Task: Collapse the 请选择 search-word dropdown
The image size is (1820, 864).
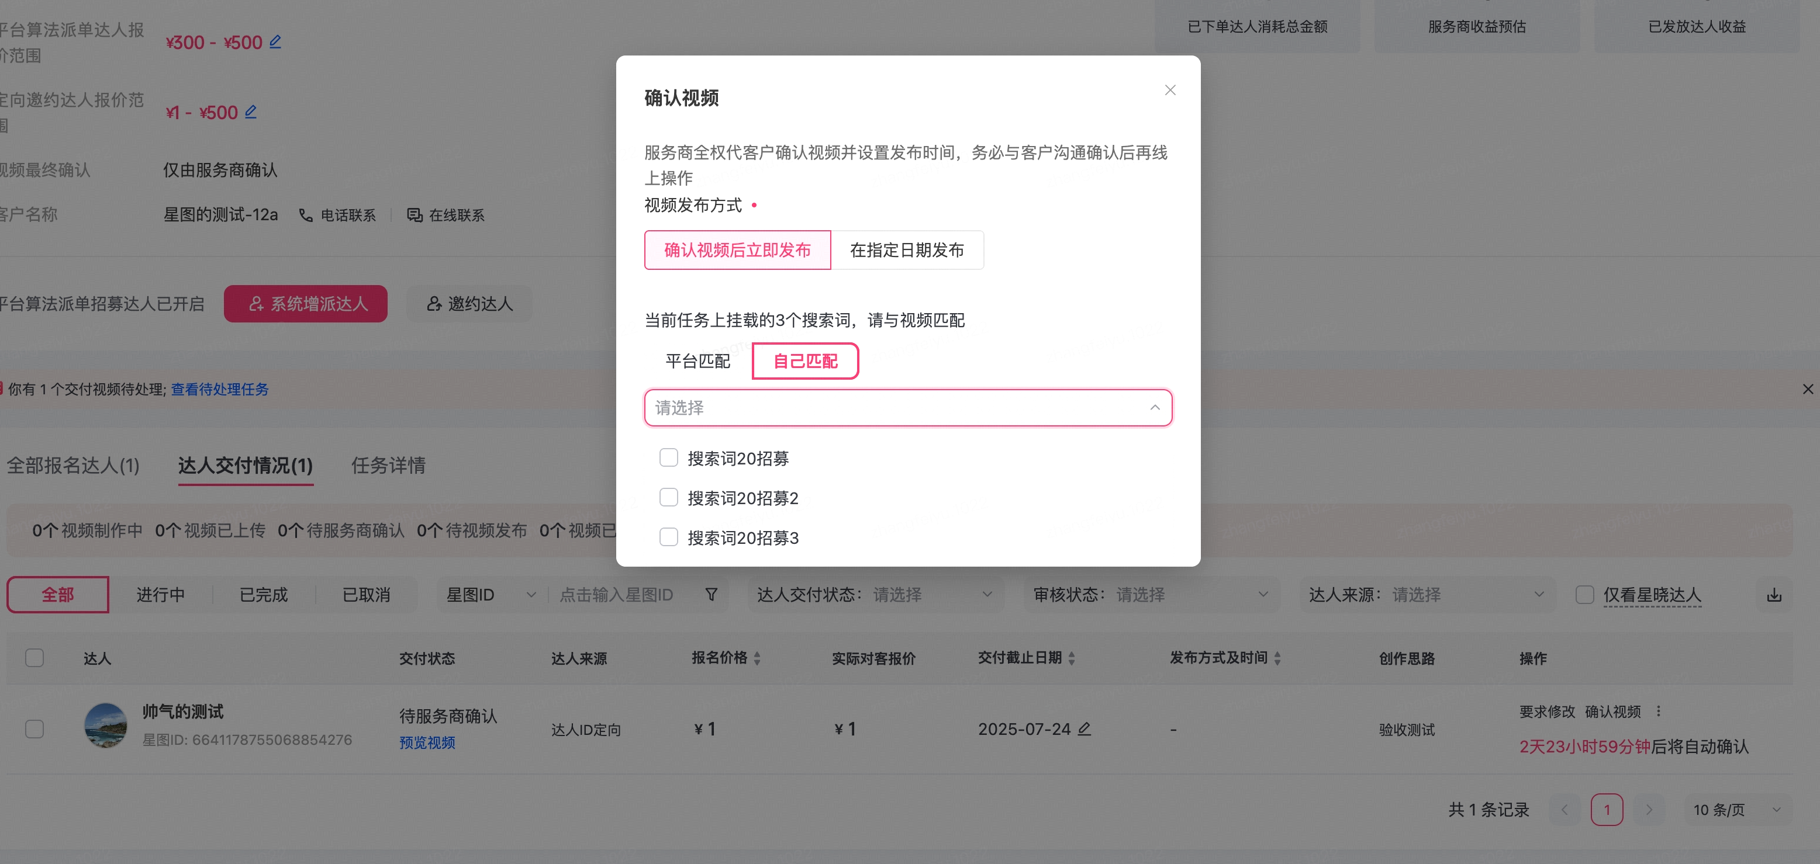Action: coord(1155,407)
